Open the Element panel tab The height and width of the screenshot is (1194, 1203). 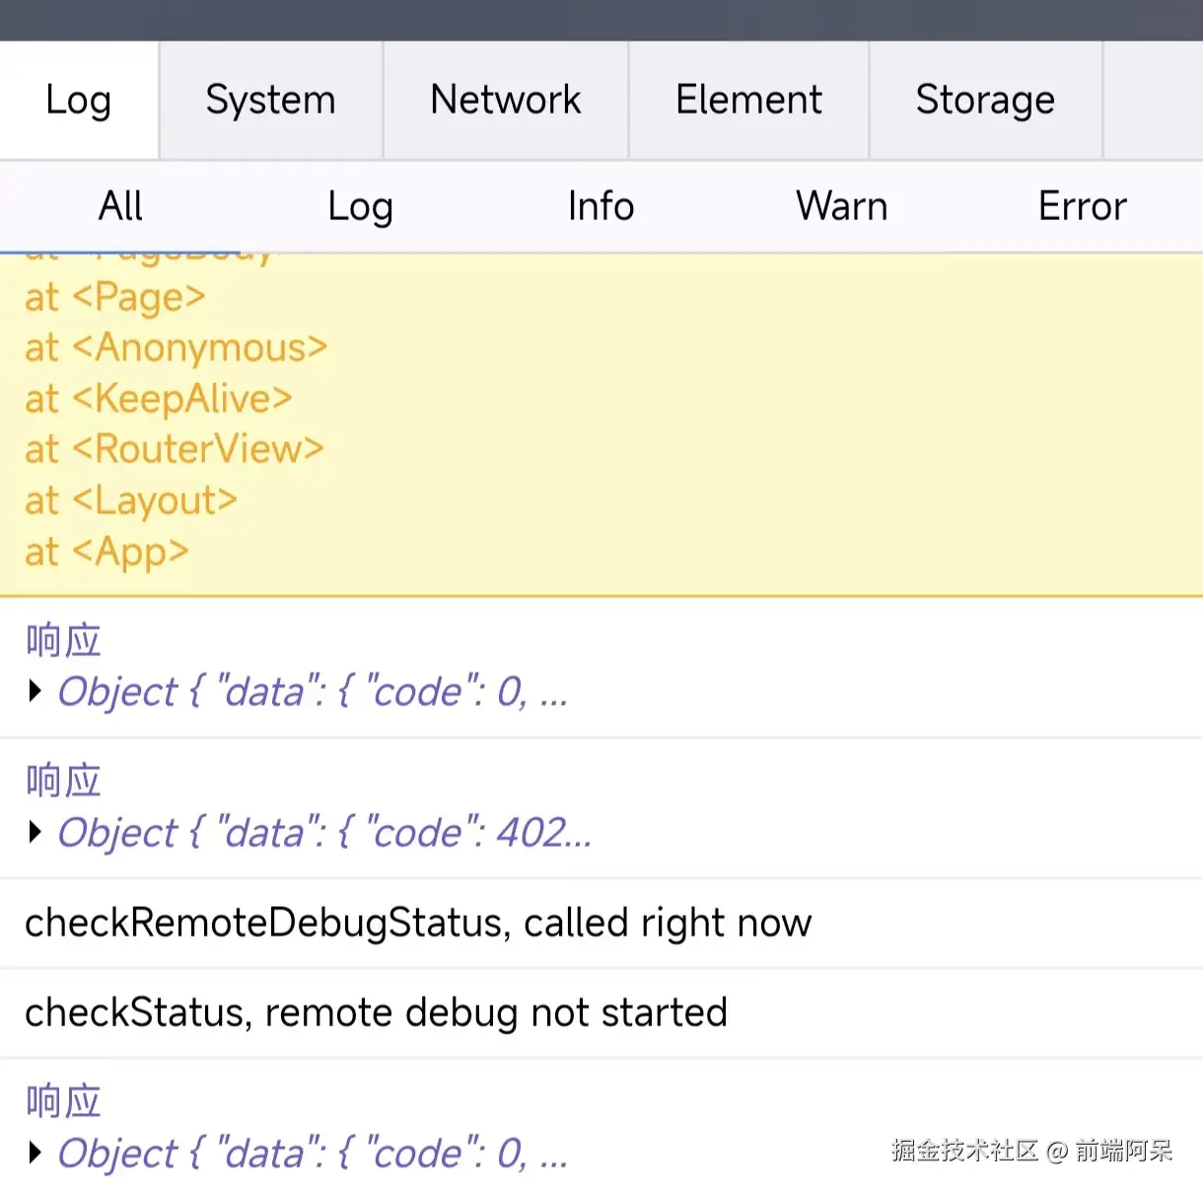point(748,100)
